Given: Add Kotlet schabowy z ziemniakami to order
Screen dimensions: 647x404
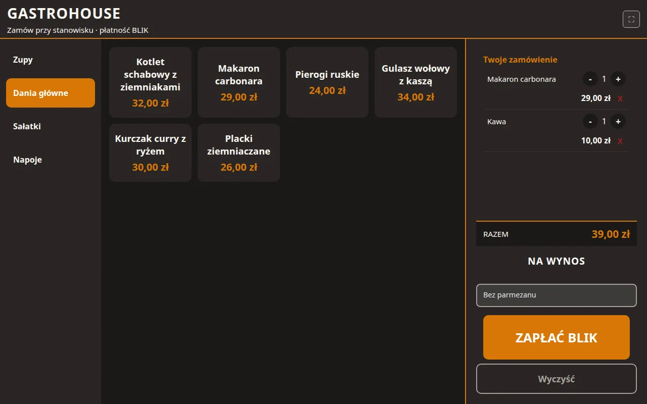Looking at the screenshot, I should click(150, 82).
